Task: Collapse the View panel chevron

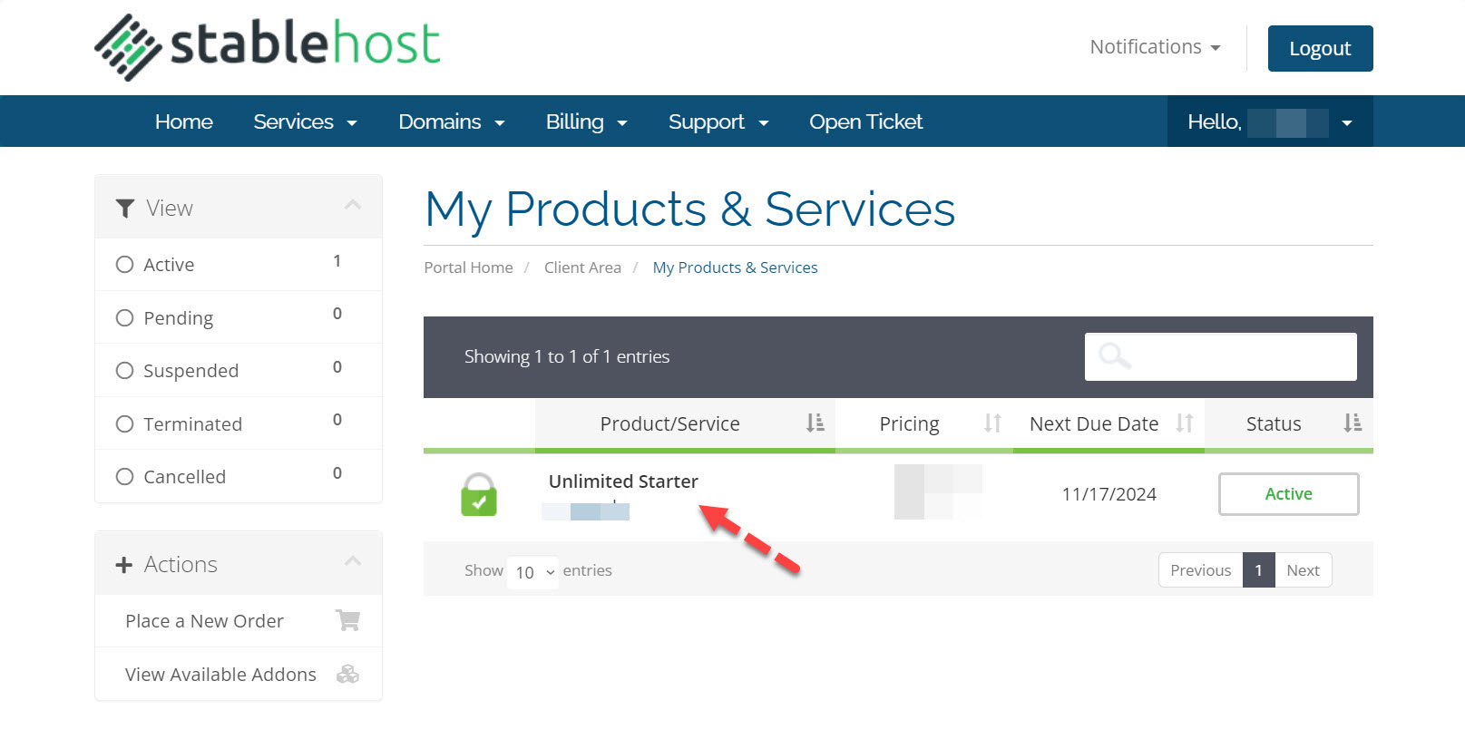Action: (353, 206)
